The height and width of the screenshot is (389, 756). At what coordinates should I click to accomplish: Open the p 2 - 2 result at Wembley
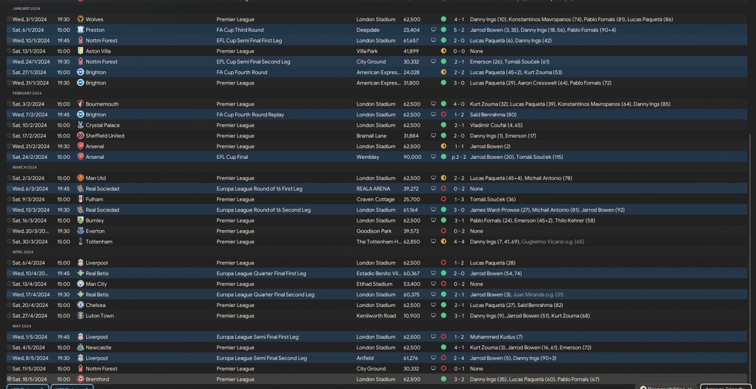coord(458,158)
